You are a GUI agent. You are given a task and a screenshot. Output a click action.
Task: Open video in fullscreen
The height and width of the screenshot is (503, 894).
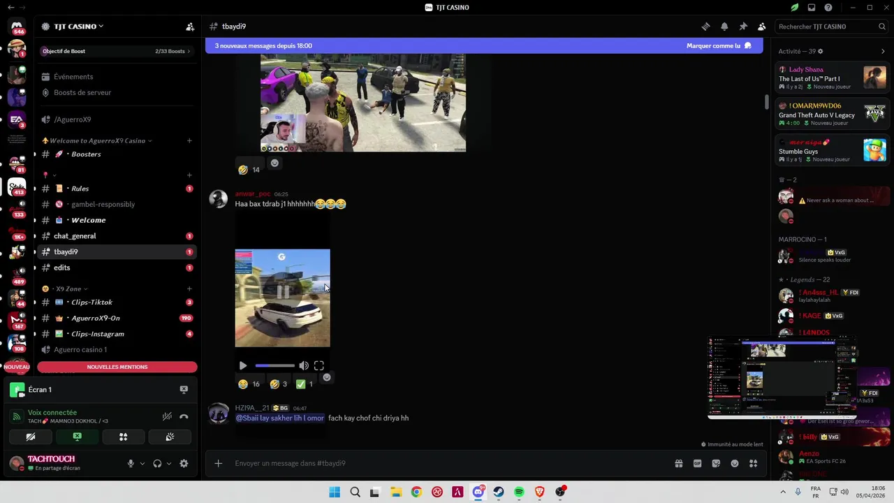(x=319, y=365)
